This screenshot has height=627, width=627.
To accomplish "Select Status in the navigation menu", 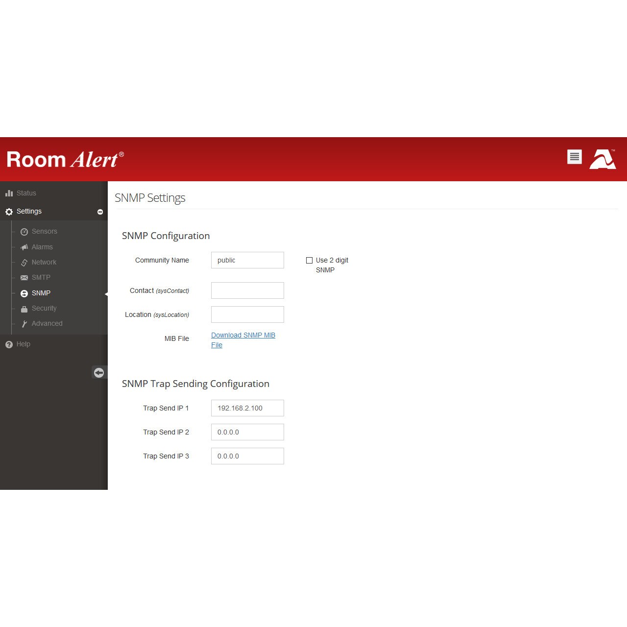I will 26,193.
